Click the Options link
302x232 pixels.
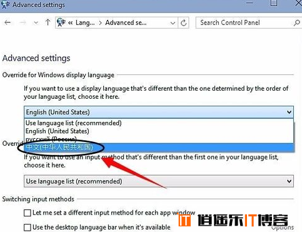(283, 228)
